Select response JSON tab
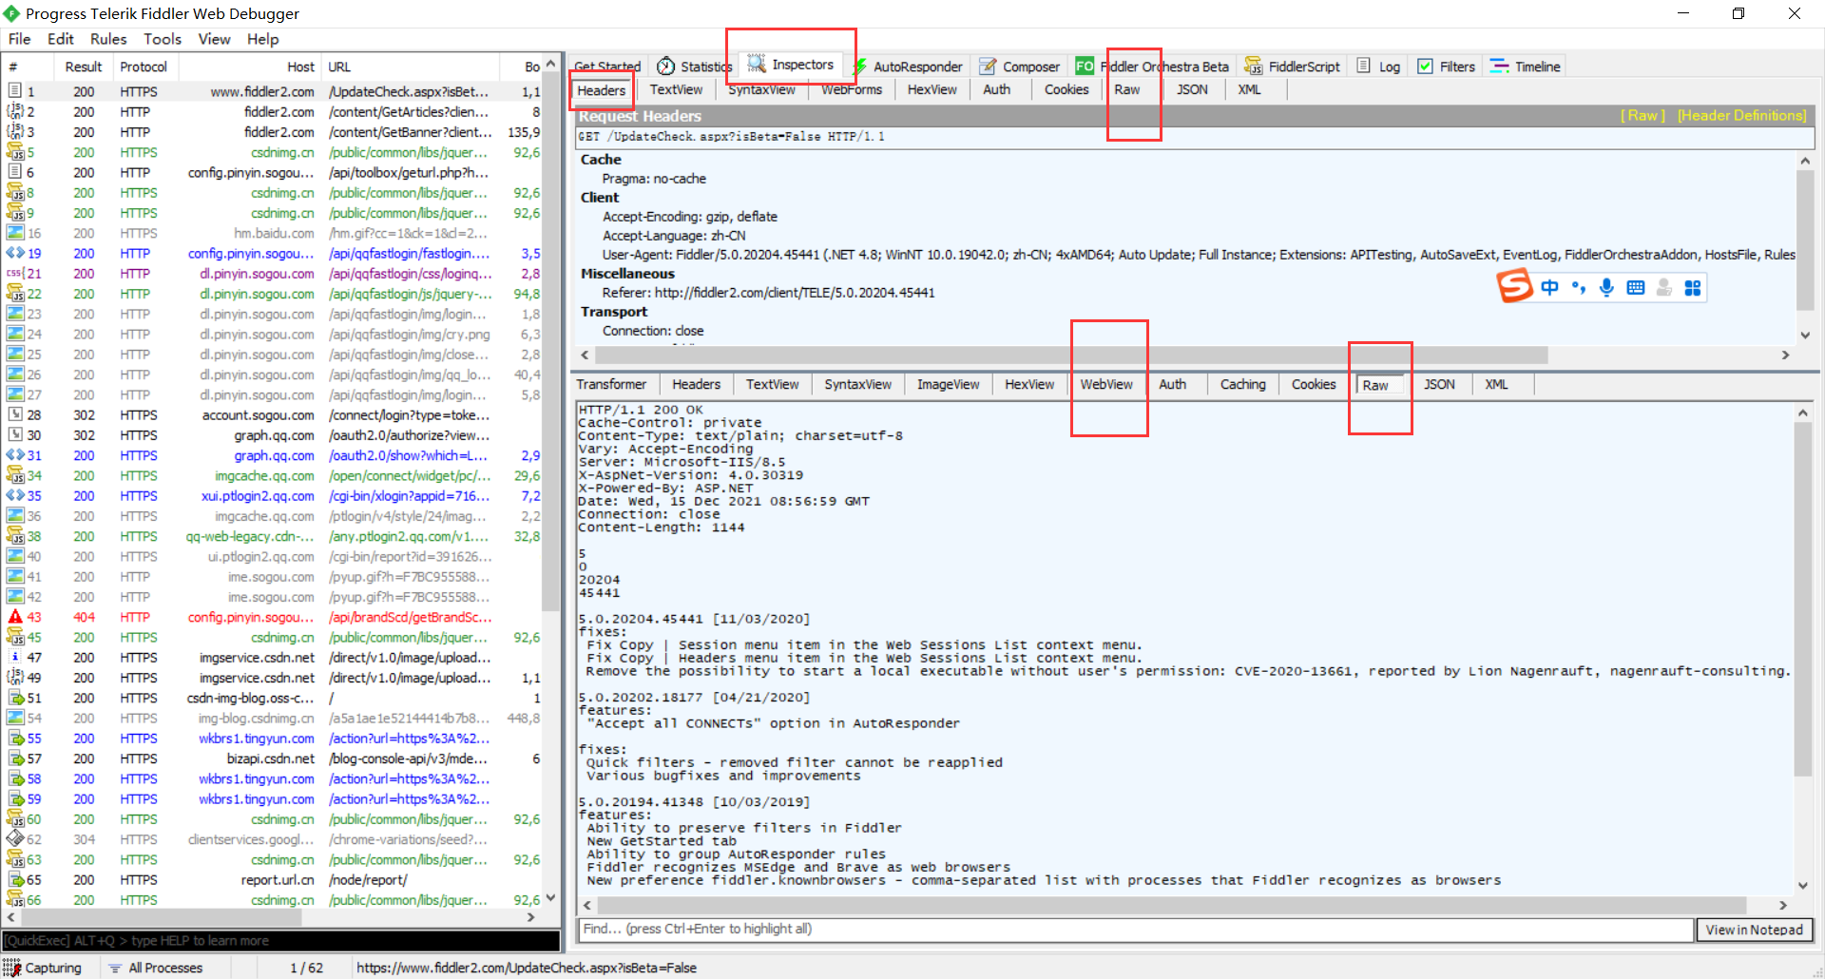Screen dimensions: 1825x979 click(1439, 384)
